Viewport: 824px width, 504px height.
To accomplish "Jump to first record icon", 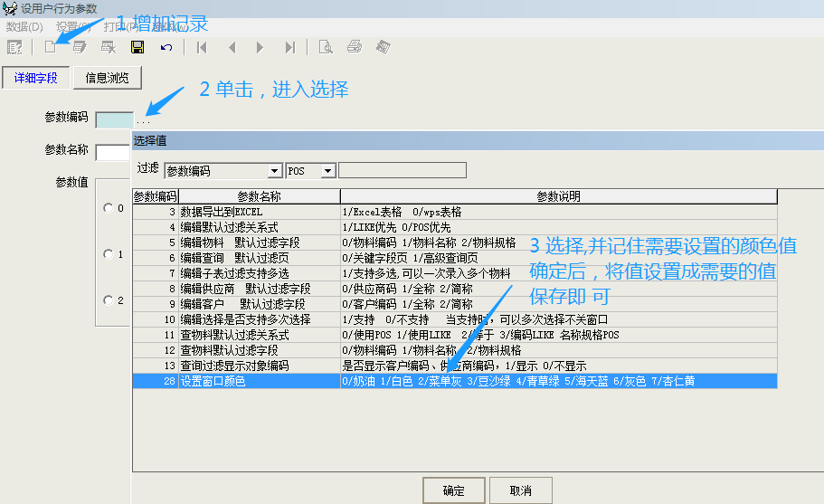I will click(x=202, y=47).
